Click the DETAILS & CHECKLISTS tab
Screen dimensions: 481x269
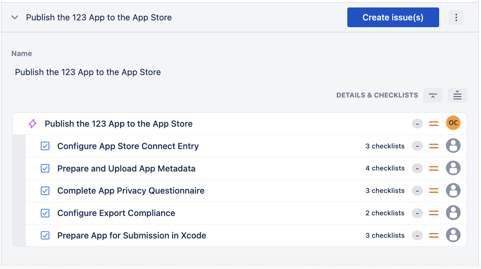point(377,95)
